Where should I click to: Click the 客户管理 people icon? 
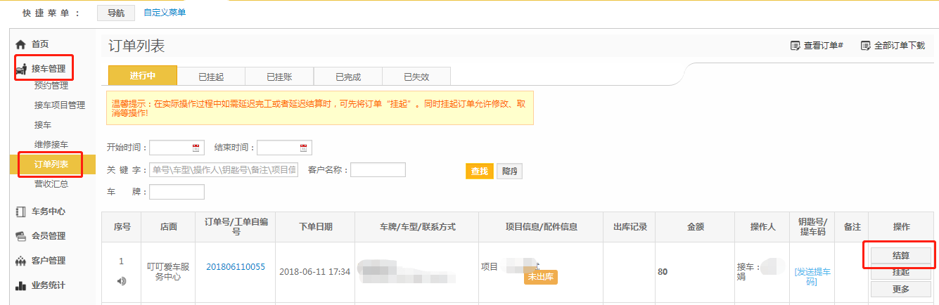click(x=20, y=261)
